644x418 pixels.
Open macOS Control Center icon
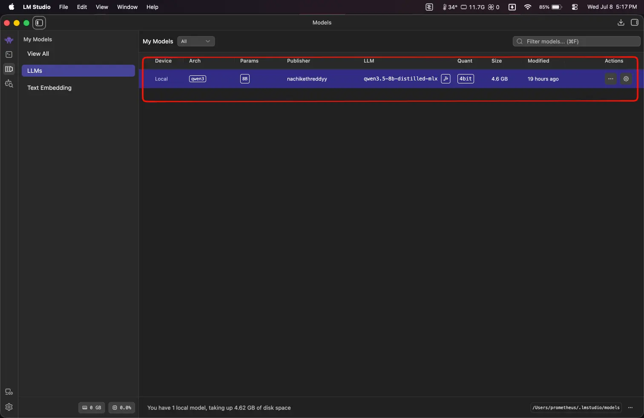(x=575, y=7)
